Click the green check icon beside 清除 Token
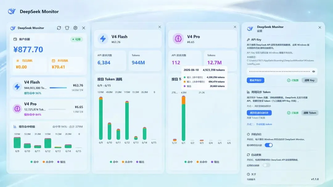The width and height of the screenshot is (333, 187). tap(289, 113)
